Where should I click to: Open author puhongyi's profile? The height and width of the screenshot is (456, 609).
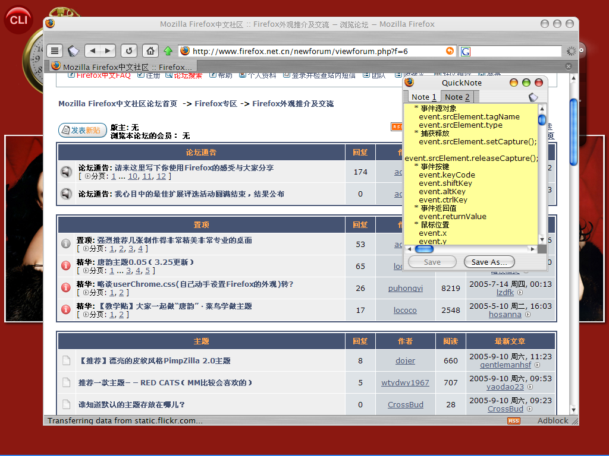[405, 288]
